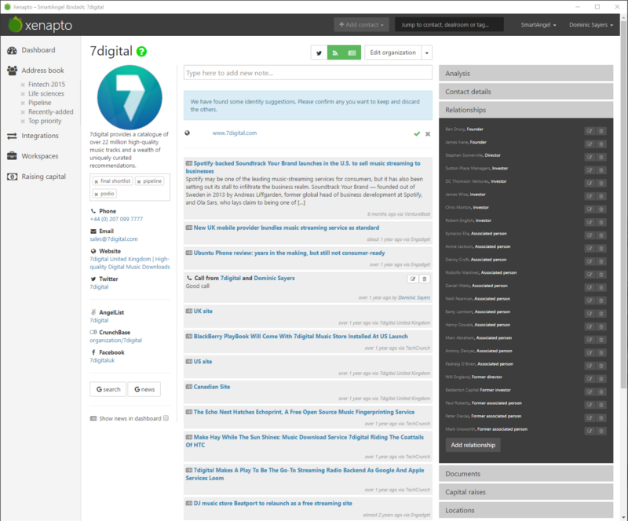Expand the Locations panel
The height and width of the screenshot is (521, 628).
coord(526,510)
